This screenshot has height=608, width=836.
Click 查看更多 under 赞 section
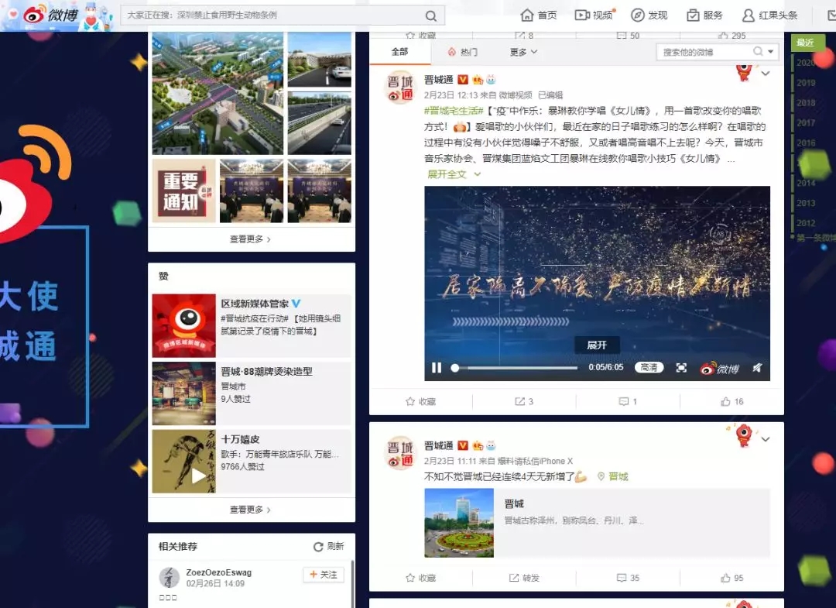(x=251, y=510)
